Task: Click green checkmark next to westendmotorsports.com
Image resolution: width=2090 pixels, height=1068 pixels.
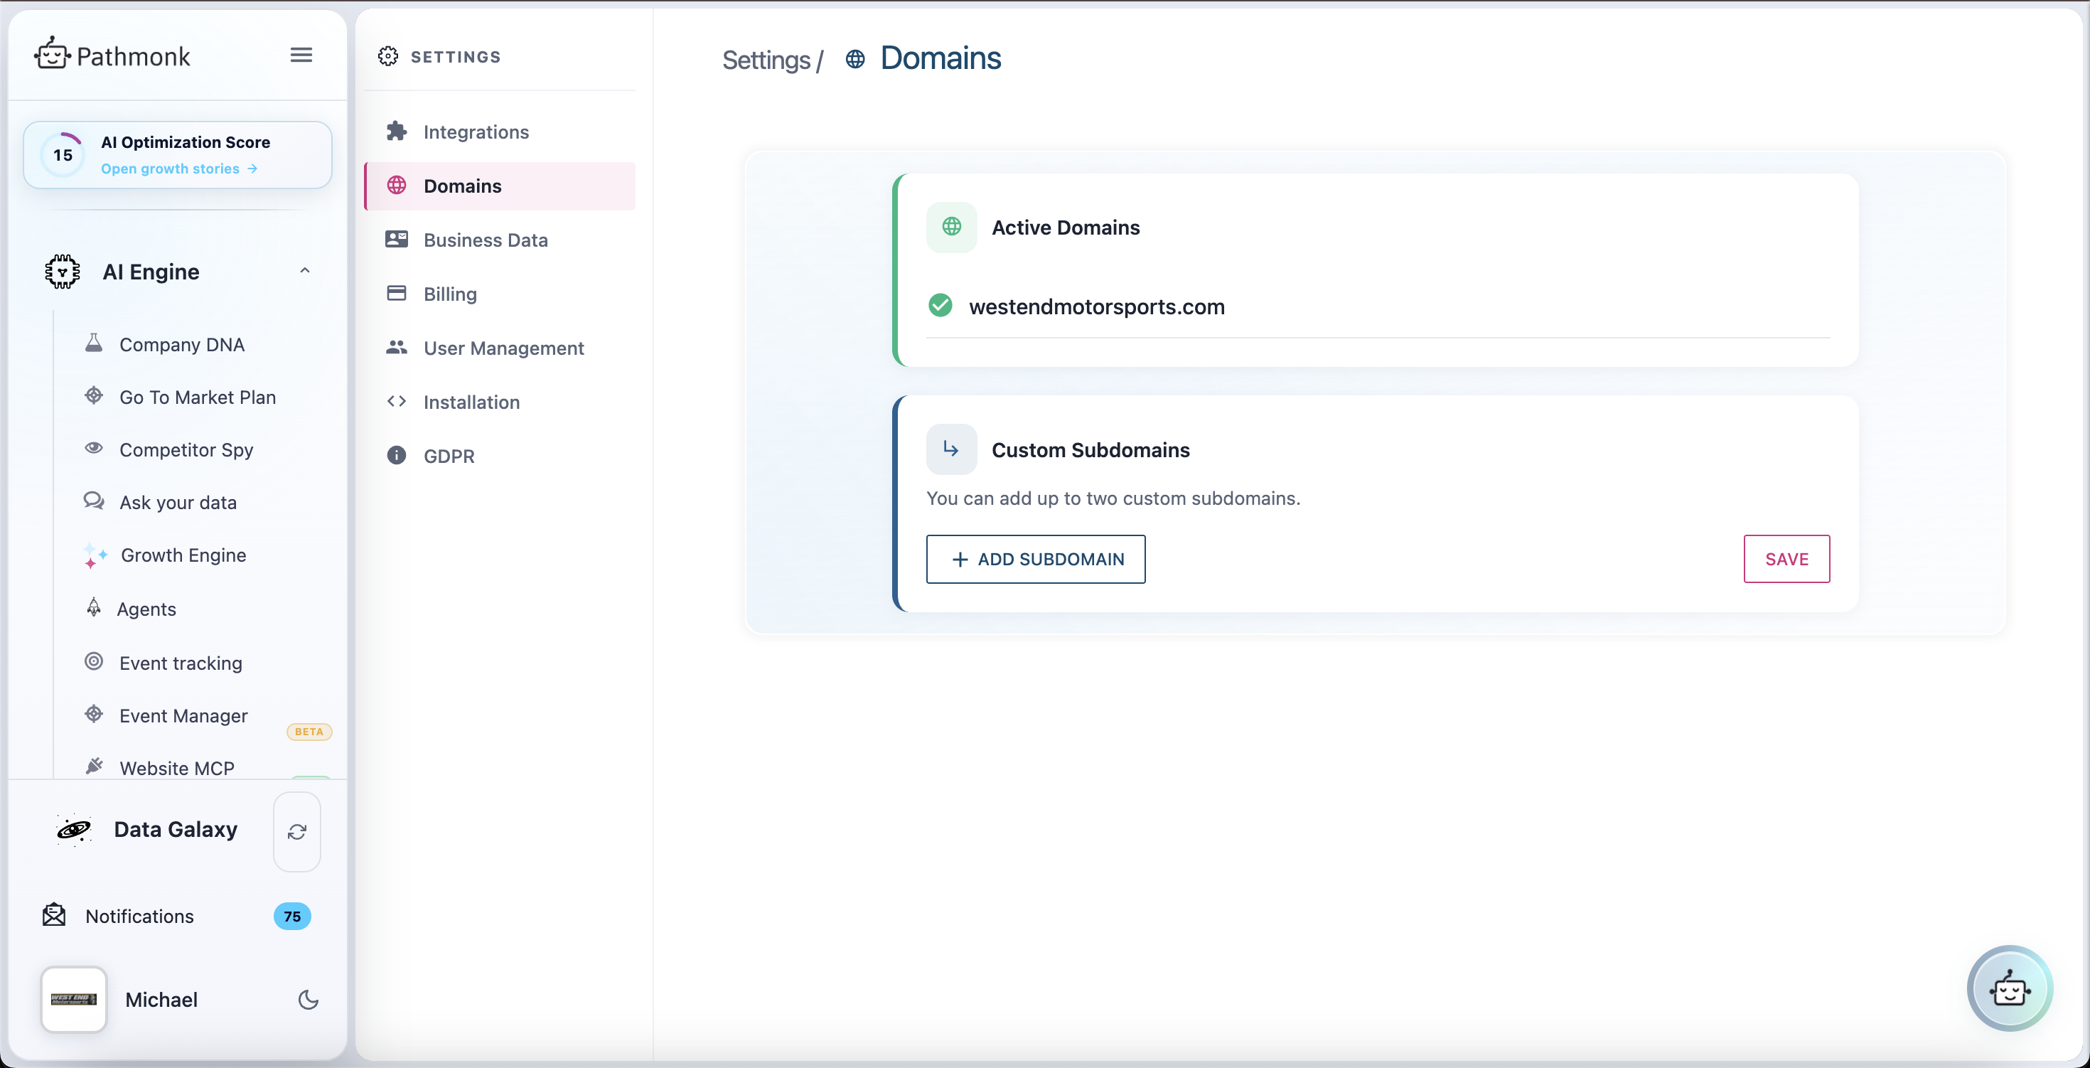Action: [940, 305]
